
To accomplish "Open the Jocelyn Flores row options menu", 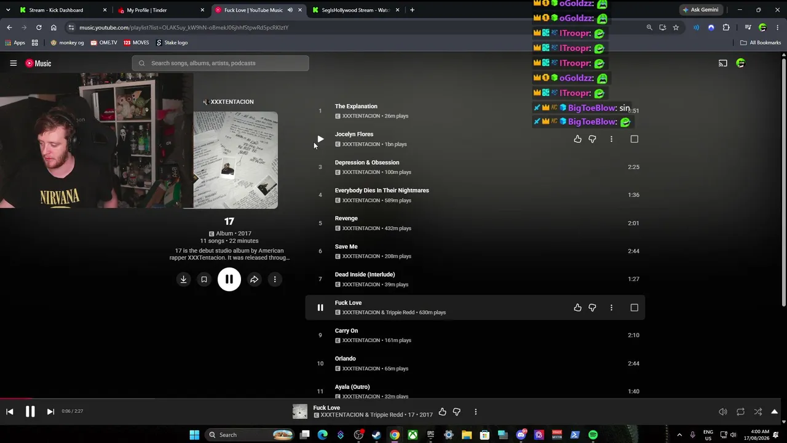I will tap(611, 139).
